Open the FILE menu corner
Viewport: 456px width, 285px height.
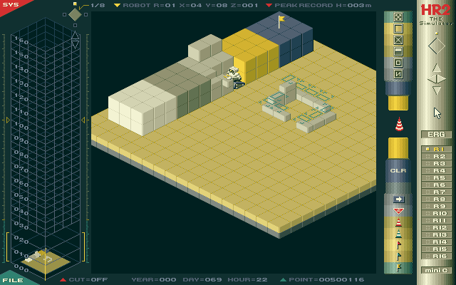pos(10,280)
